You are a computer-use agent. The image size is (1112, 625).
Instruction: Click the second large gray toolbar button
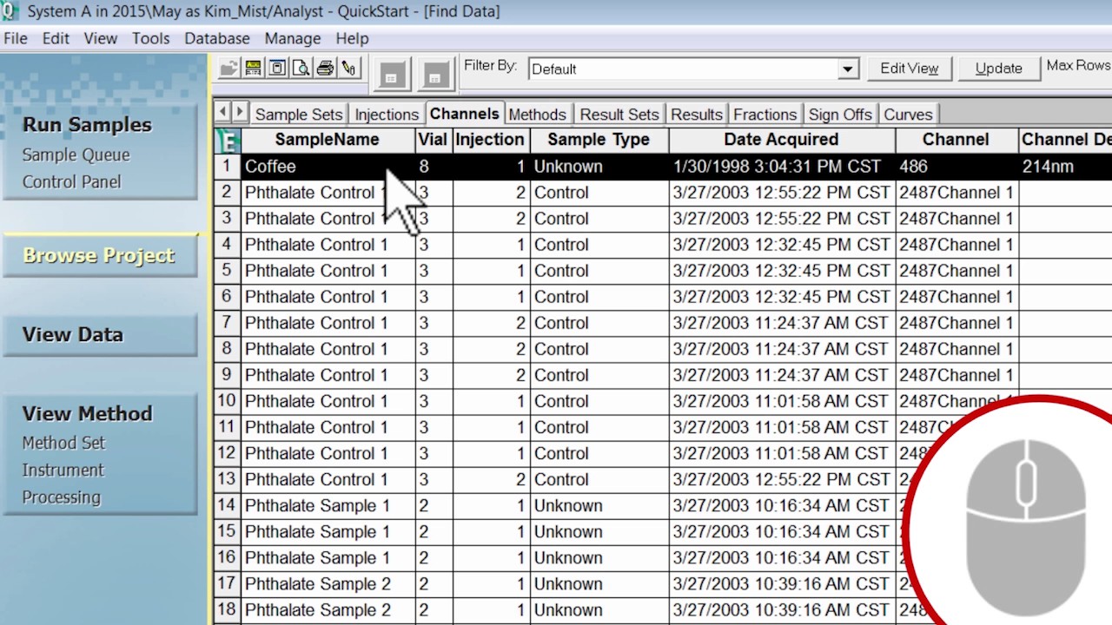(435, 73)
